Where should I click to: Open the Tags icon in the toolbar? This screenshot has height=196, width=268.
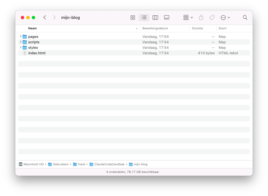click(212, 17)
